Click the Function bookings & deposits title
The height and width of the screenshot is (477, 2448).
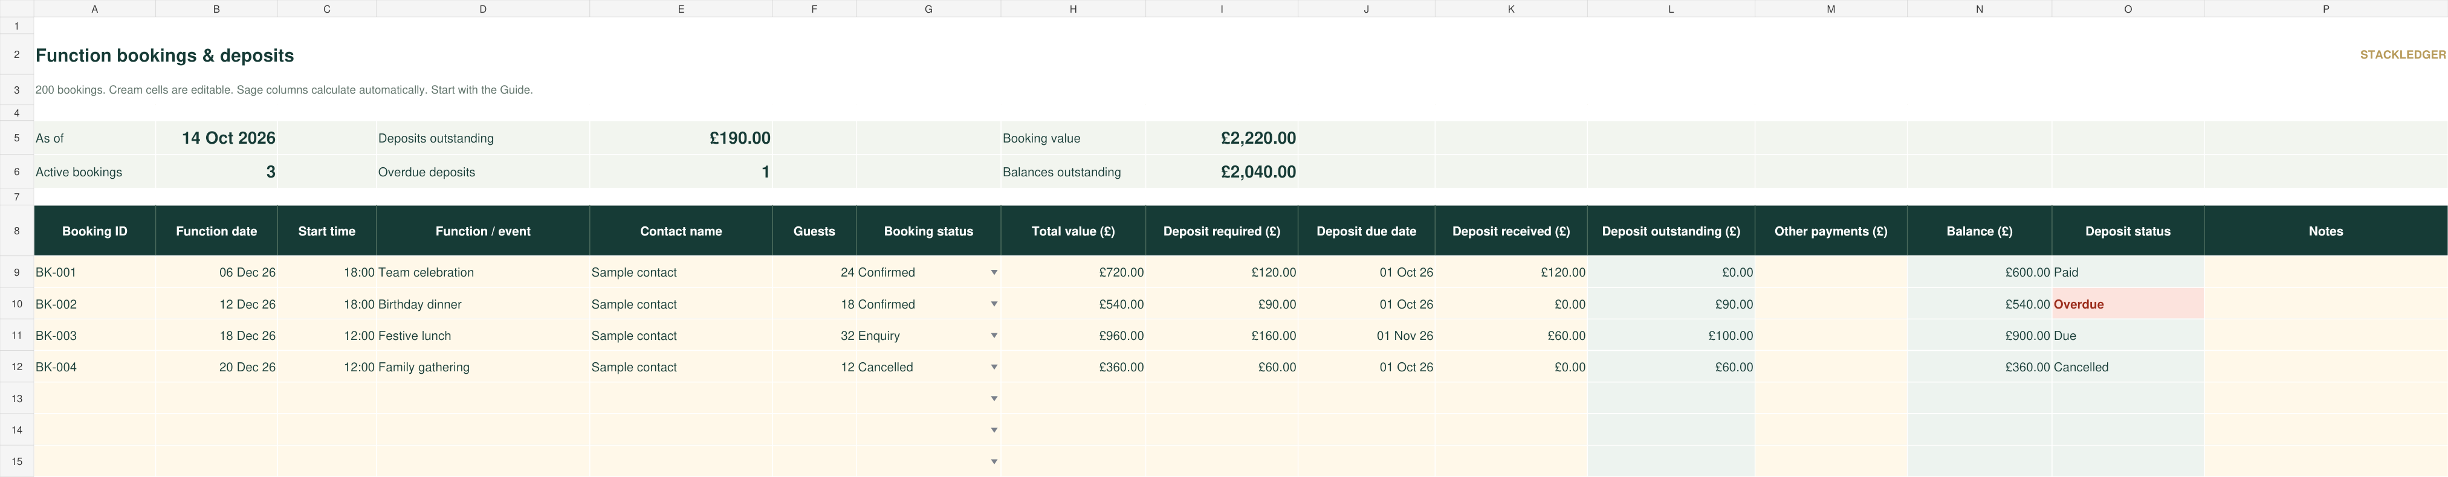[164, 55]
